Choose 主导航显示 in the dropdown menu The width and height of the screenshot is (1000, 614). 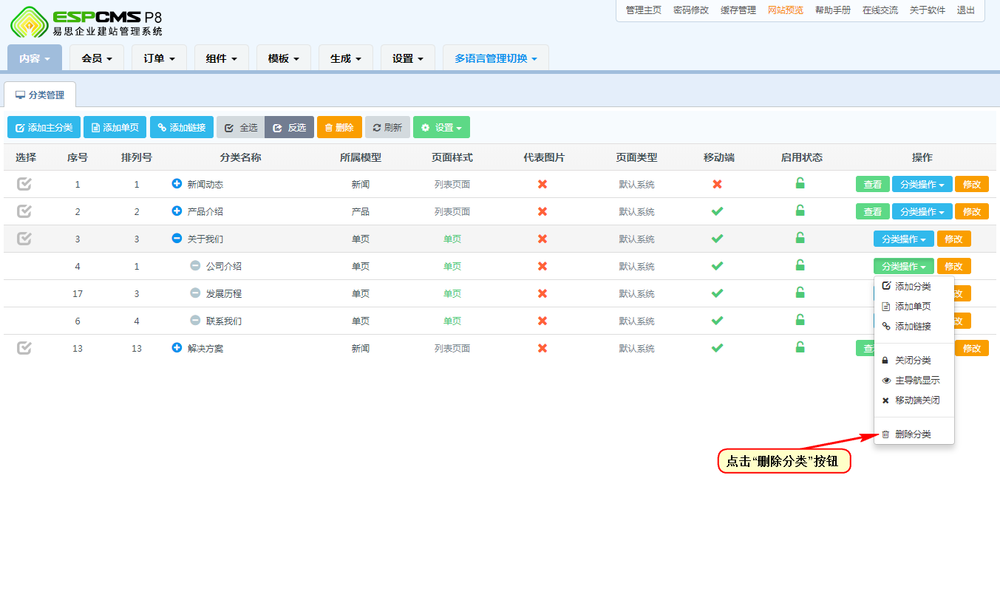point(914,381)
